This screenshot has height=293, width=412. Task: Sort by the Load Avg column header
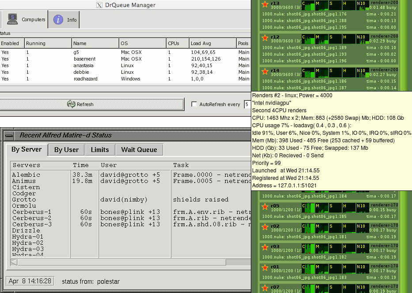click(212, 43)
